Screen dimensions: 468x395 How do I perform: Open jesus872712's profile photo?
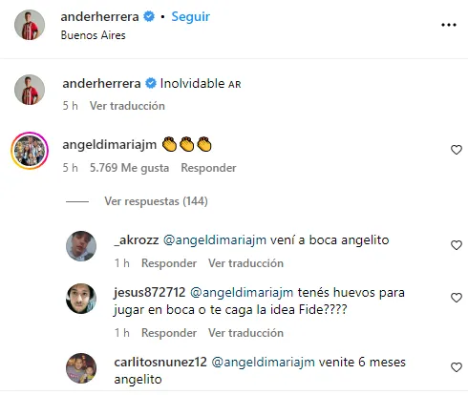click(81, 299)
